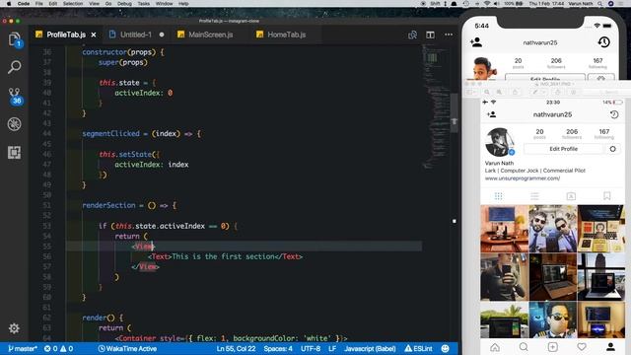Tap the tagged photos icon in Instagram screenshot

click(571, 196)
